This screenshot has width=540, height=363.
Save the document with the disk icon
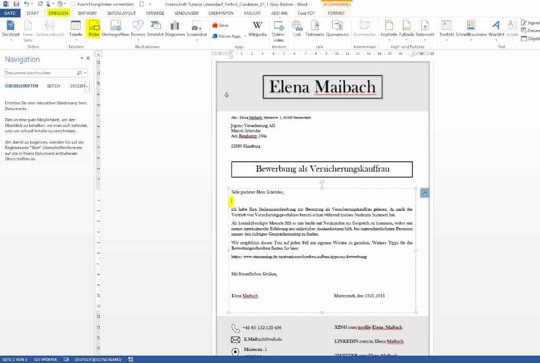point(16,4)
